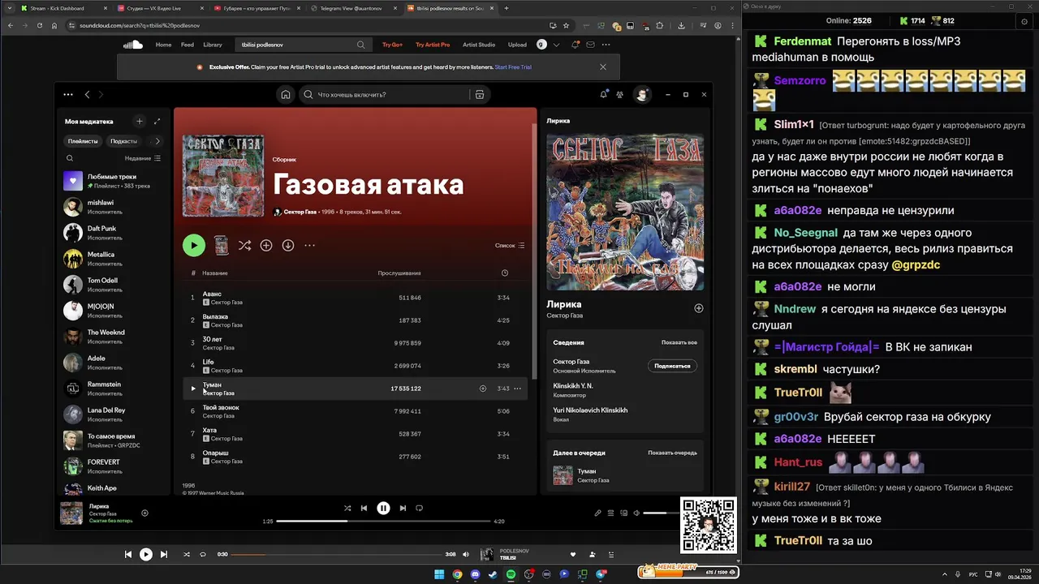Screen dimensions: 1039x584
Task: Open SoundCloud Home menu item
Action: [x=163, y=45]
